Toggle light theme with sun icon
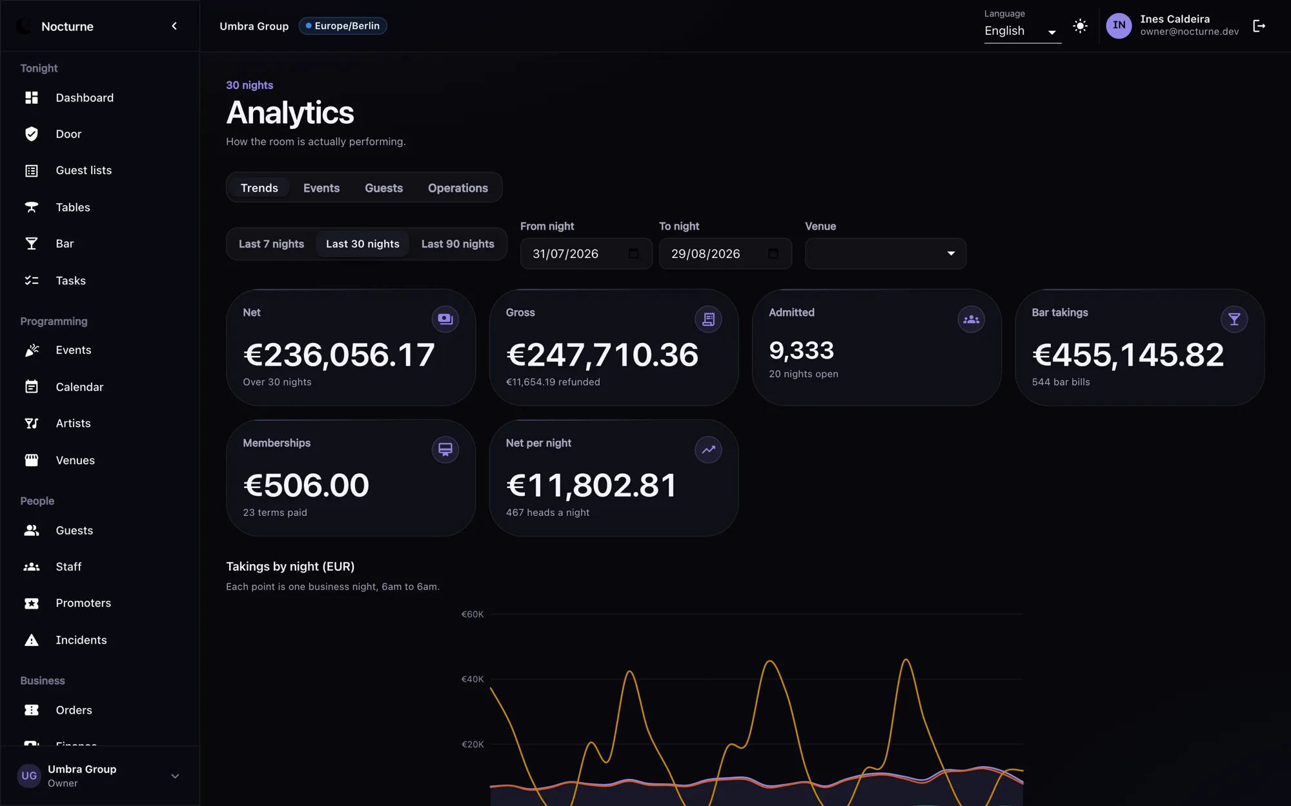 click(x=1080, y=26)
